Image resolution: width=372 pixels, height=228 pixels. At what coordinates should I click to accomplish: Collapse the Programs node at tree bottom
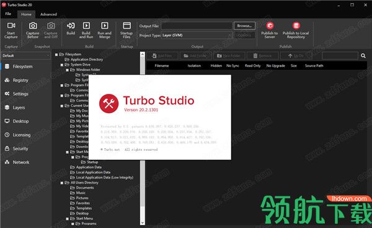click(73, 224)
